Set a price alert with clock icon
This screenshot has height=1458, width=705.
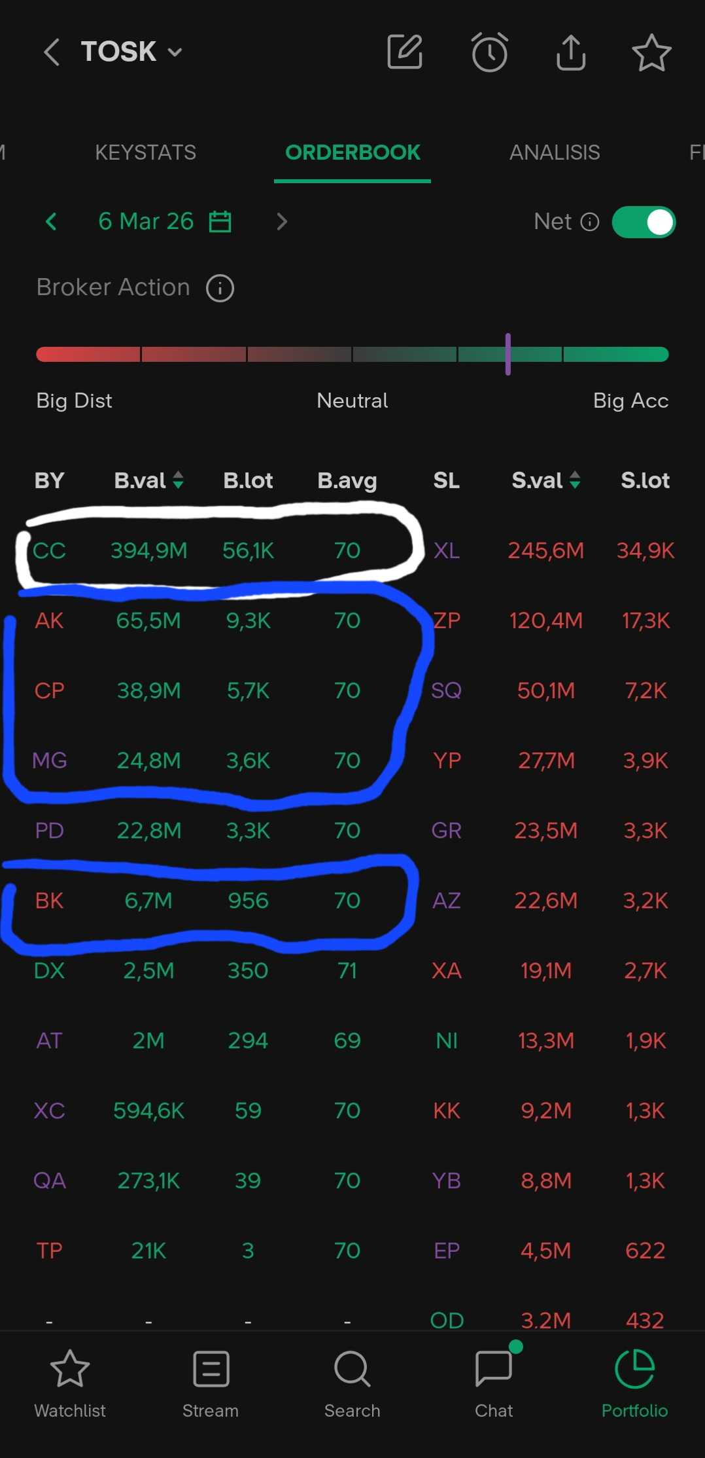coord(489,52)
